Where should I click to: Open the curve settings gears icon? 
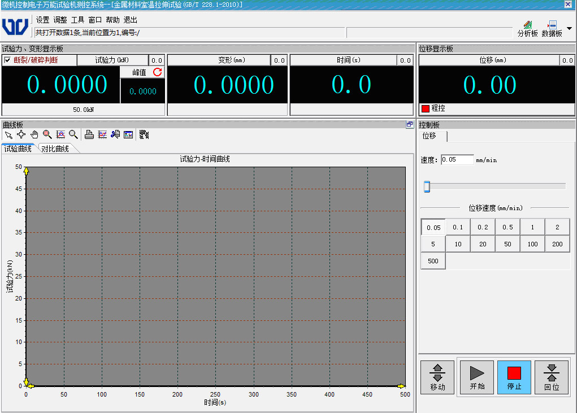(x=144, y=134)
